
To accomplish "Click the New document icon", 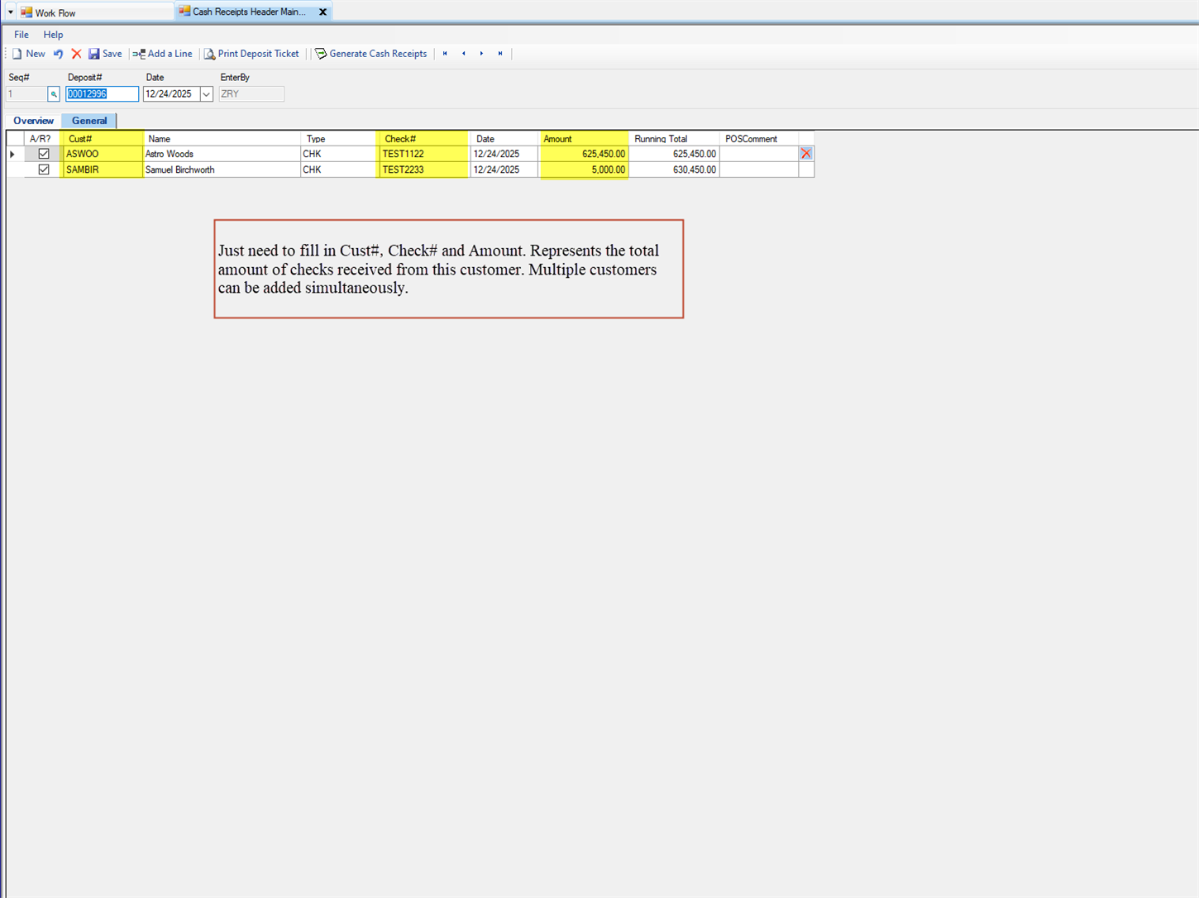I will tap(18, 53).
